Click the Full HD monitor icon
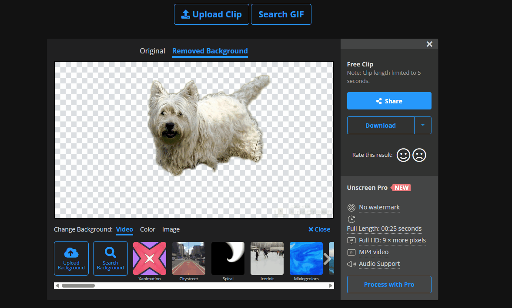This screenshot has width=512, height=308. click(x=351, y=240)
